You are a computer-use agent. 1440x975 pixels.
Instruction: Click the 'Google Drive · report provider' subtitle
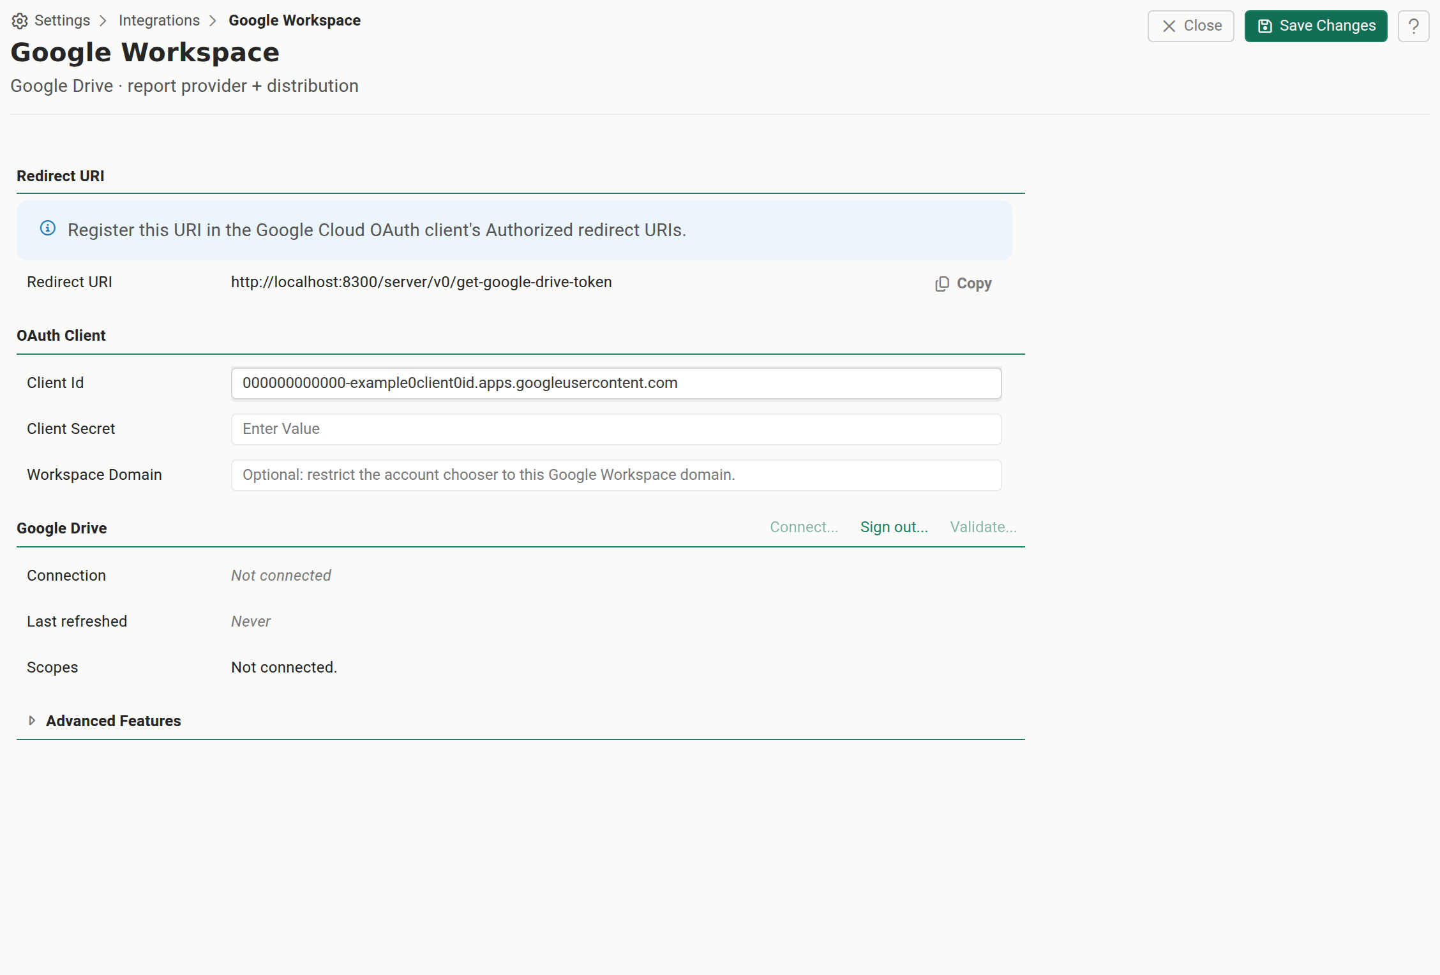coord(184,86)
